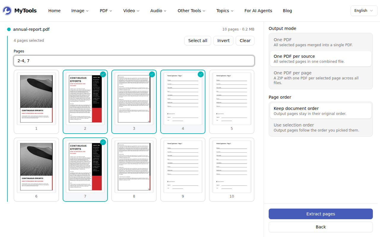380x237 pixels.
Task: Uncheck the checkmark badge on page 3
Action: tap(152, 74)
